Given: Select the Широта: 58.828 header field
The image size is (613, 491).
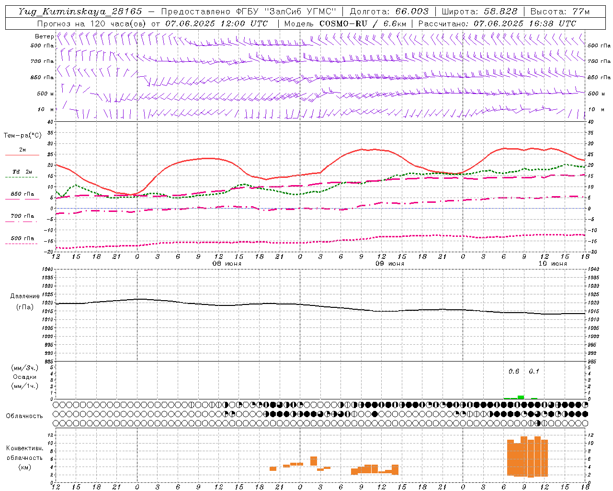Looking at the screenshot, I should point(479,12).
